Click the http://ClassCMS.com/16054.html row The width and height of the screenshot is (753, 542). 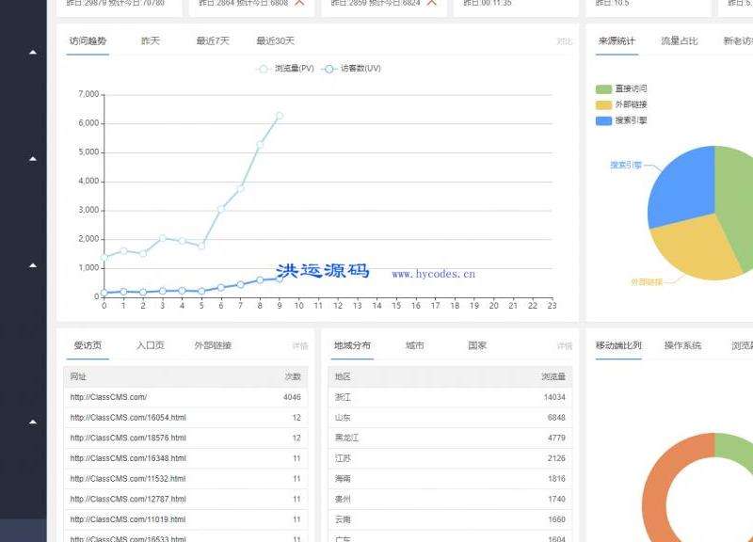tap(128, 417)
